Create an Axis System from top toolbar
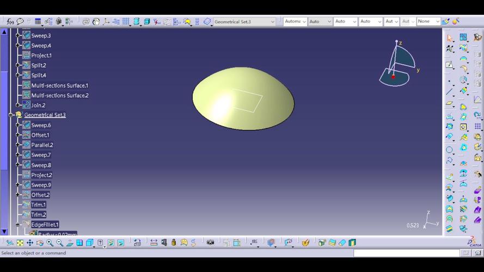 point(106,22)
